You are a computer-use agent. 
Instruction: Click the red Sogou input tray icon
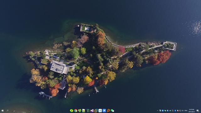point(178,110)
